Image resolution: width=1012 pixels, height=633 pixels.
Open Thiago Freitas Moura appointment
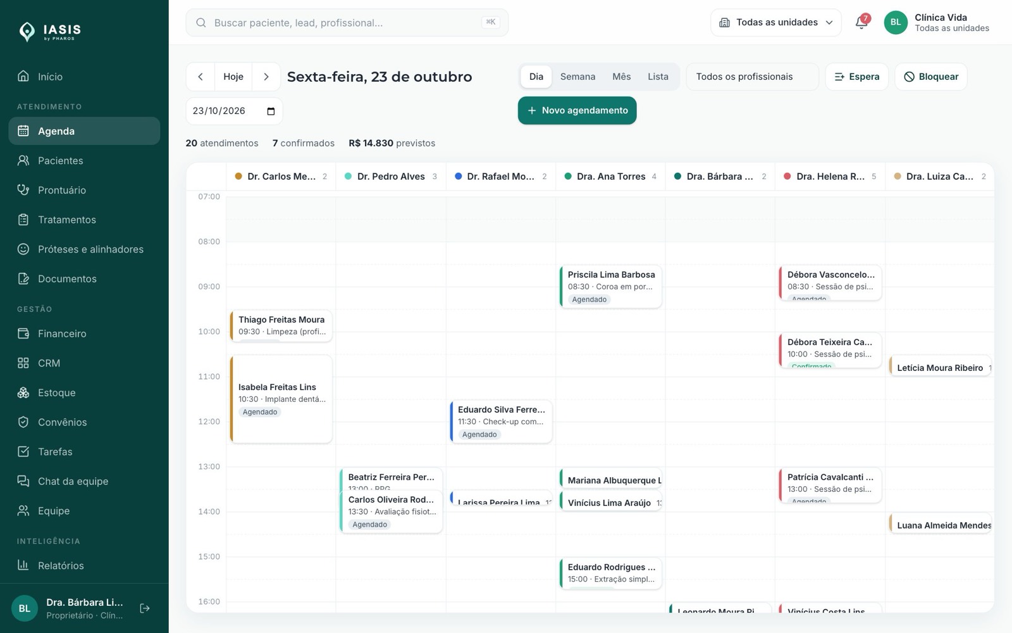point(281,326)
